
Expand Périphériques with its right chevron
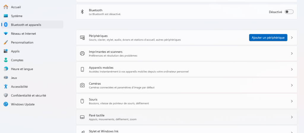coord(292,38)
